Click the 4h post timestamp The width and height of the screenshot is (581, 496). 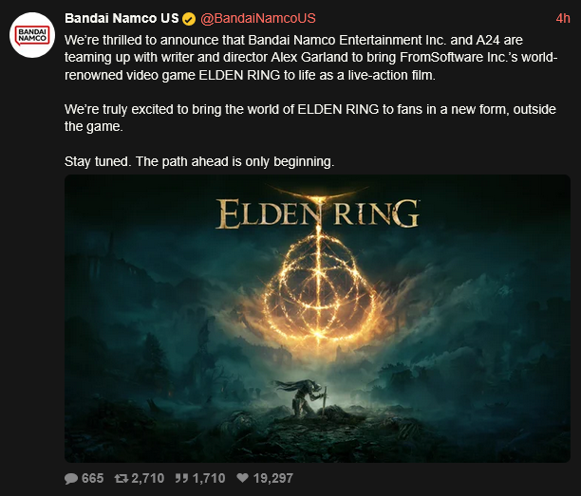coord(563,18)
